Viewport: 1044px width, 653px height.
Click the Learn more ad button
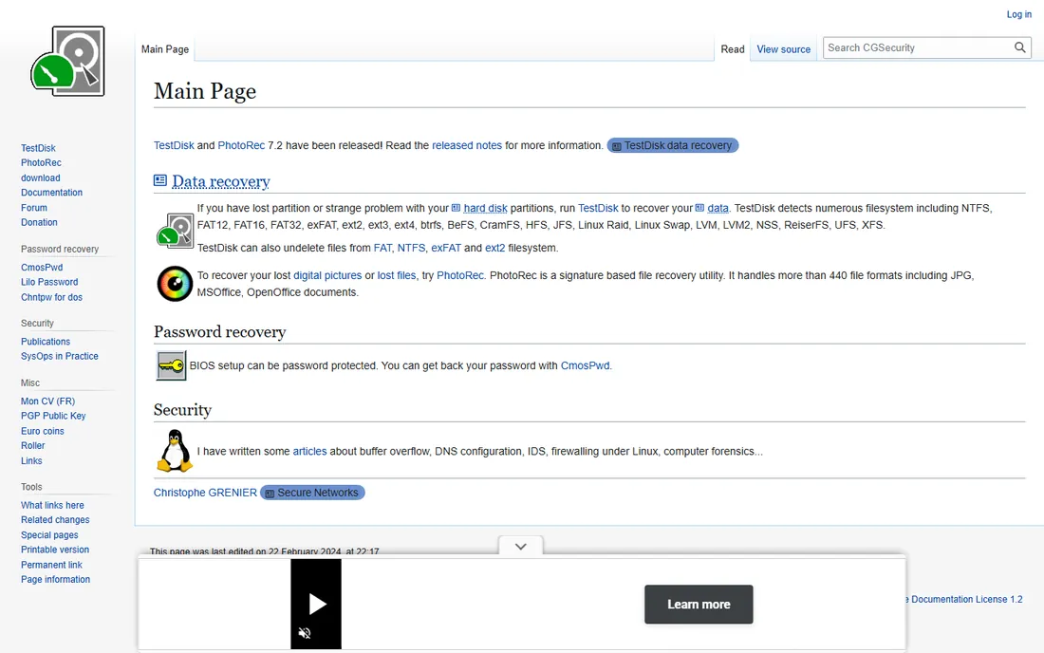click(x=699, y=605)
